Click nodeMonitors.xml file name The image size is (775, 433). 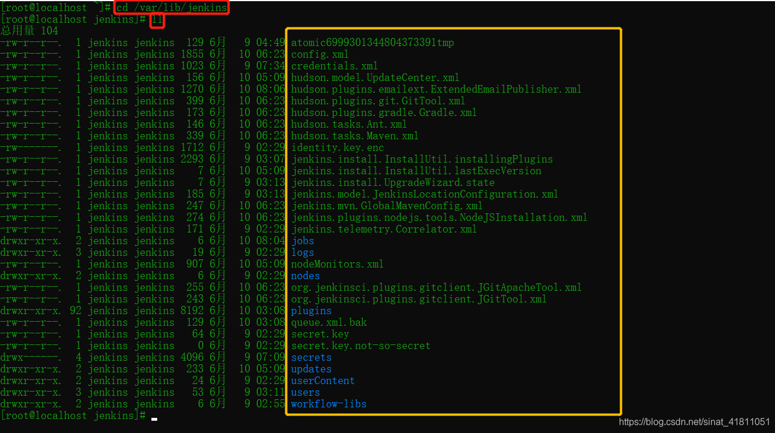[x=337, y=264]
